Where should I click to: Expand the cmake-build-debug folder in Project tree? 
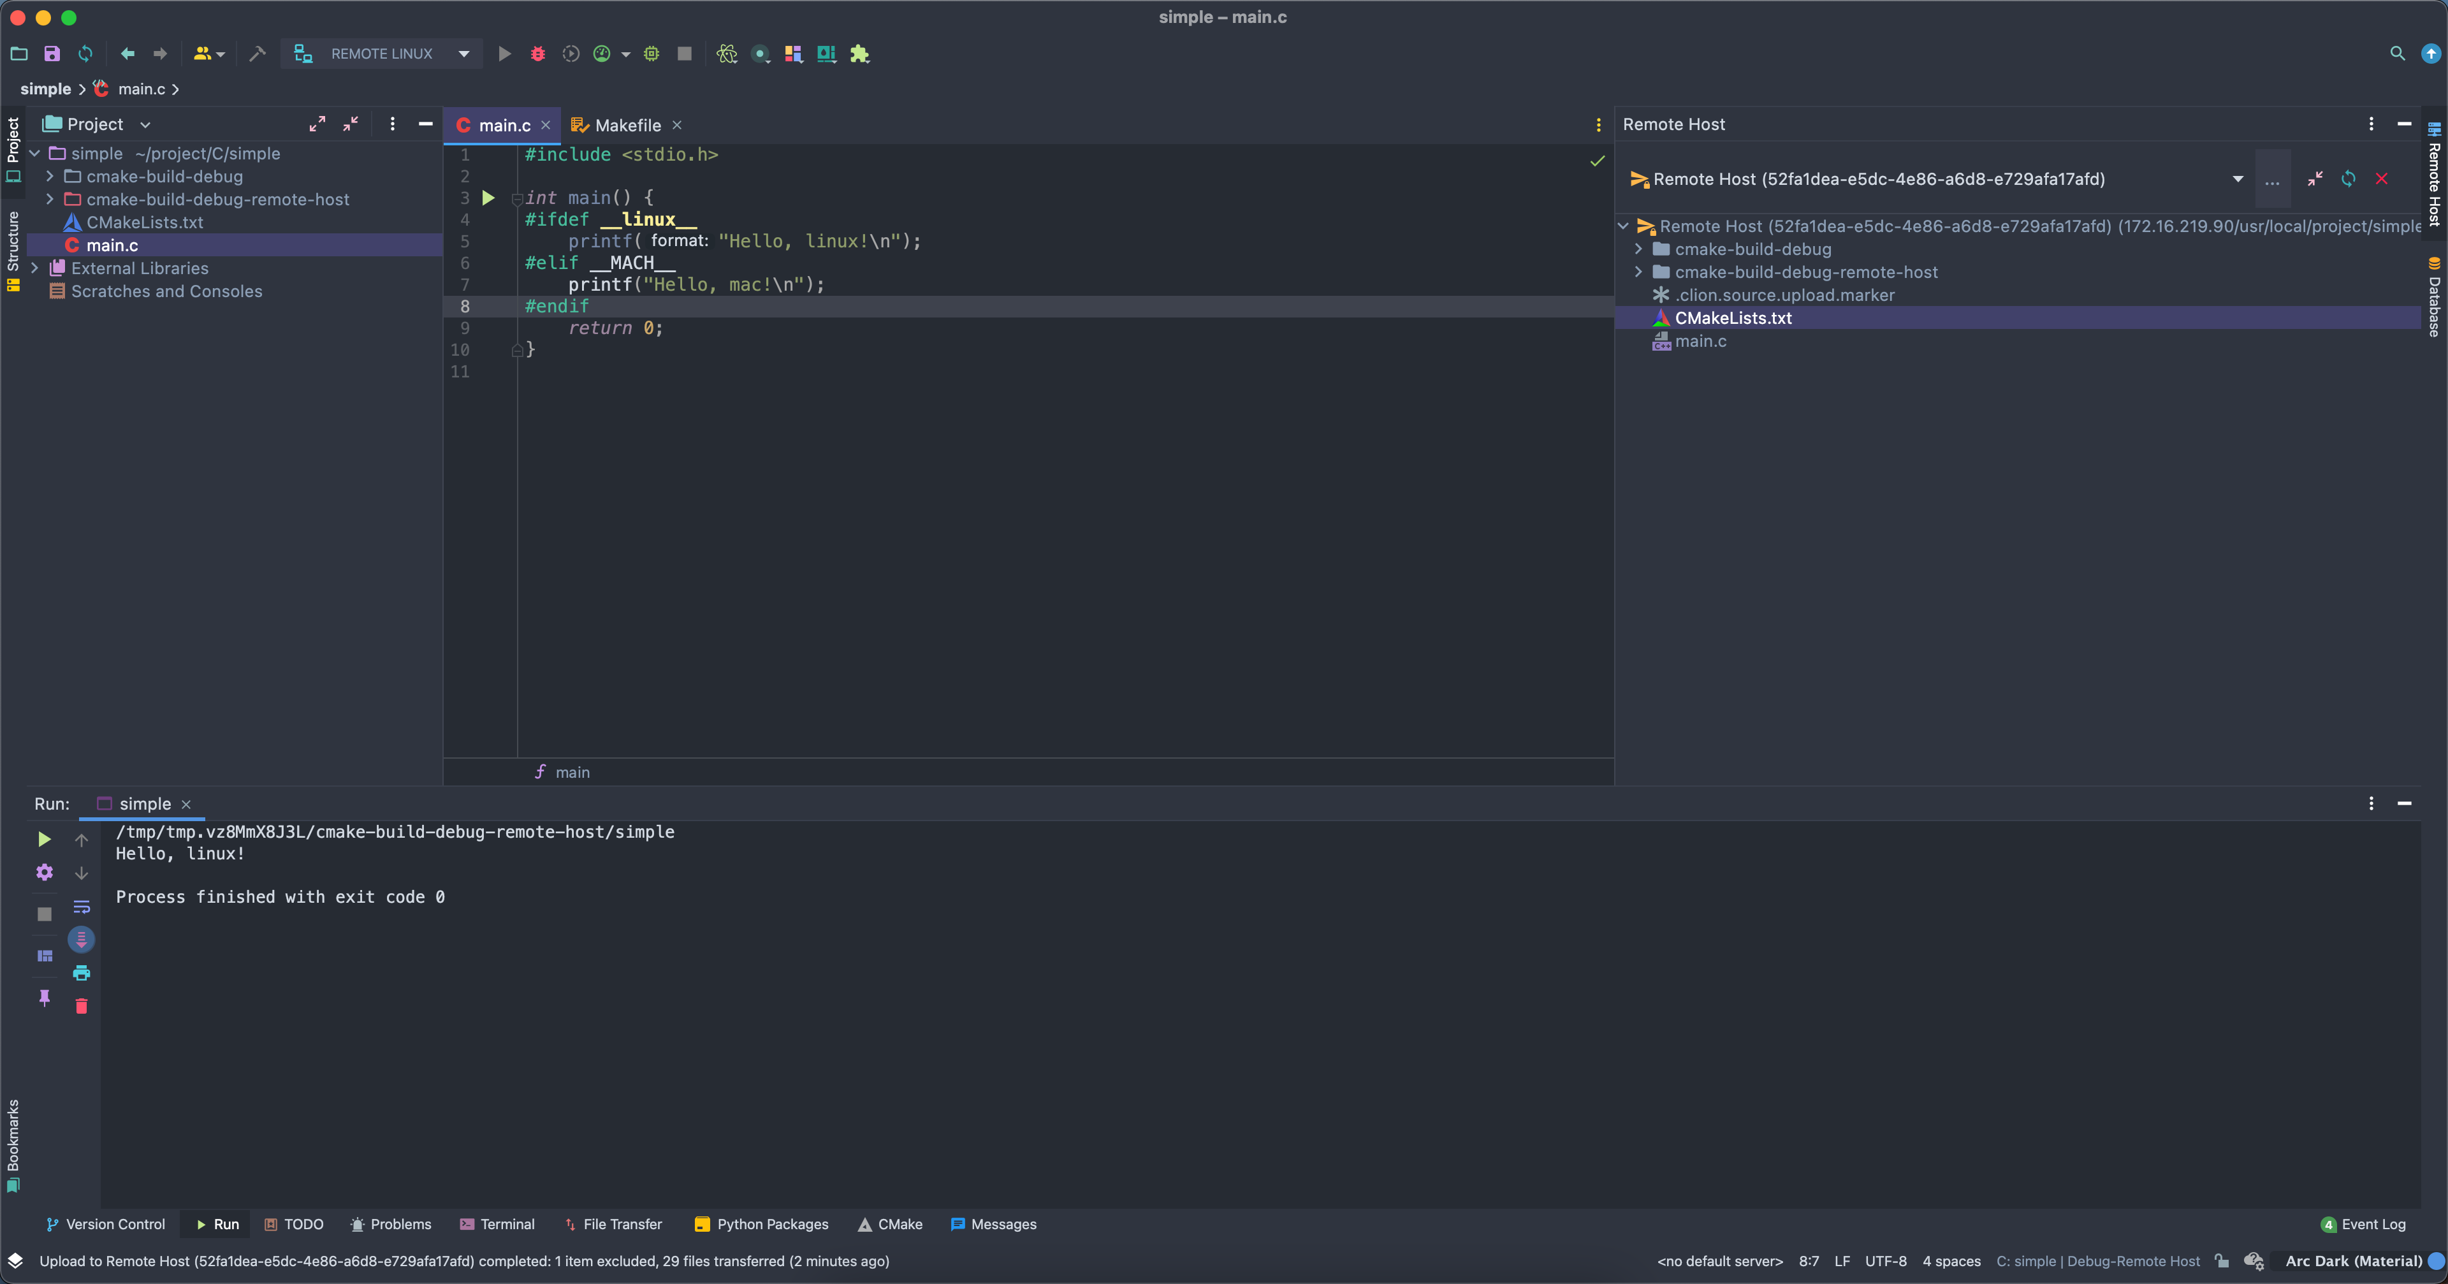pos(50,177)
